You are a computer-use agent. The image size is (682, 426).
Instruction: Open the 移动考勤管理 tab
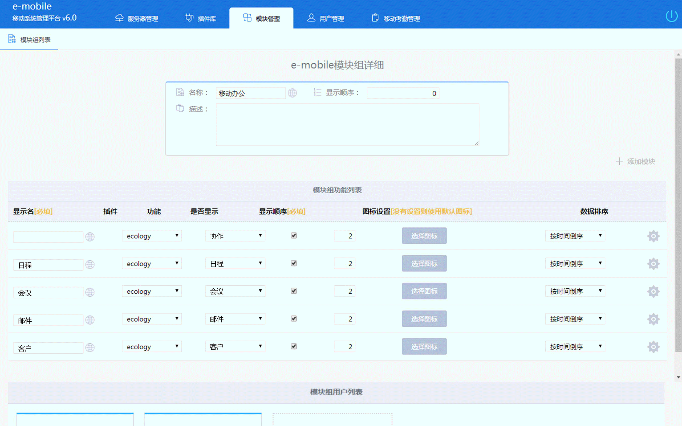pos(396,18)
